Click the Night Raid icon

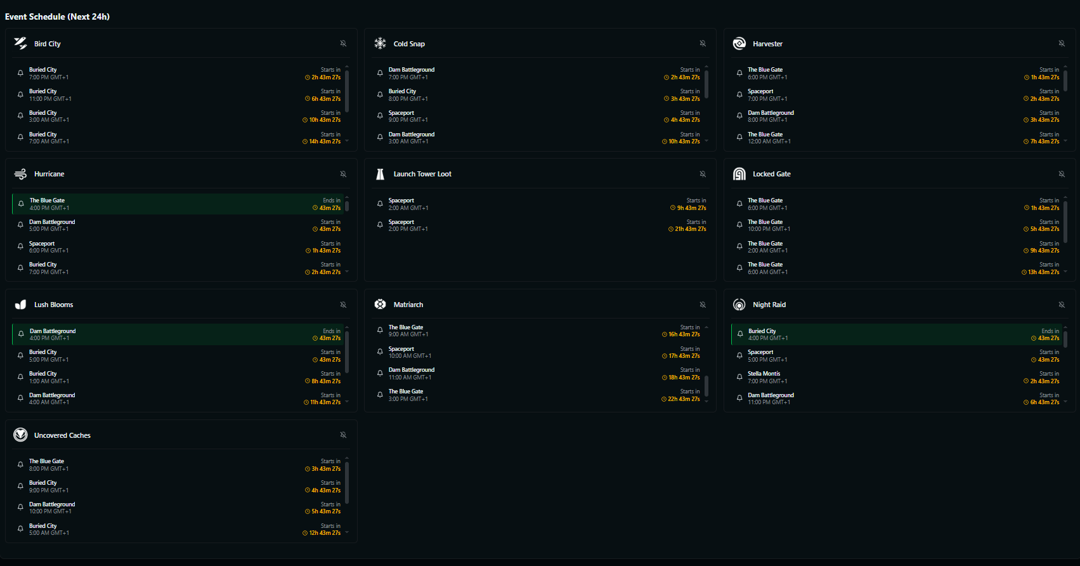[x=739, y=305]
